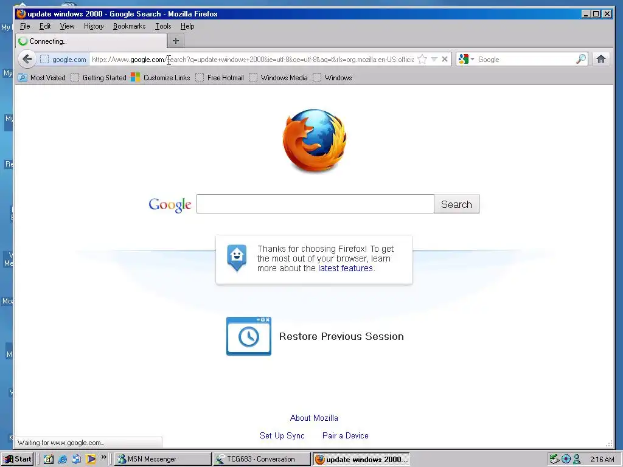The width and height of the screenshot is (623, 467).
Task: Click the Firefox icon in the title bar
Action: pos(21,14)
